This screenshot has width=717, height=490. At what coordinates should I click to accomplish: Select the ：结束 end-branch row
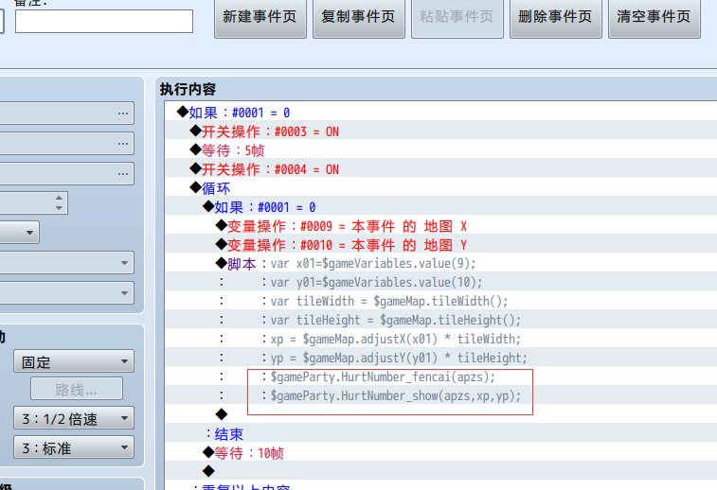pyautogui.click(x=440, y=433)
